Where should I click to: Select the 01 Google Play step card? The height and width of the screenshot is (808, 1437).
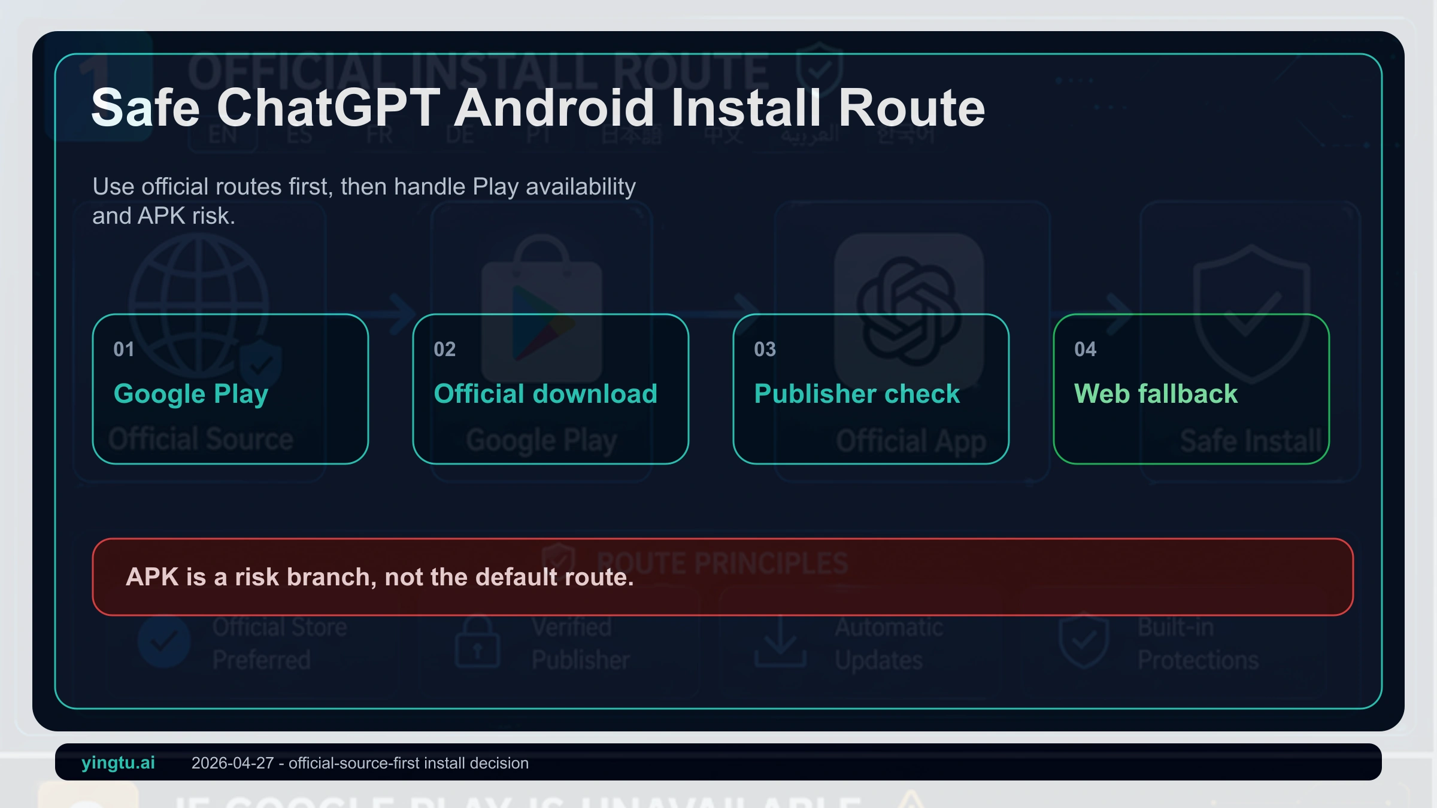pyautogui.click(x=231, y=389)
